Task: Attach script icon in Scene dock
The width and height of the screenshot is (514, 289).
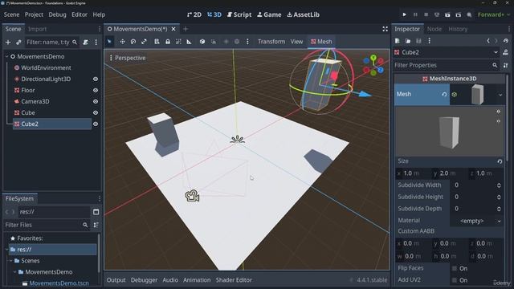Action: pos(86,43)
